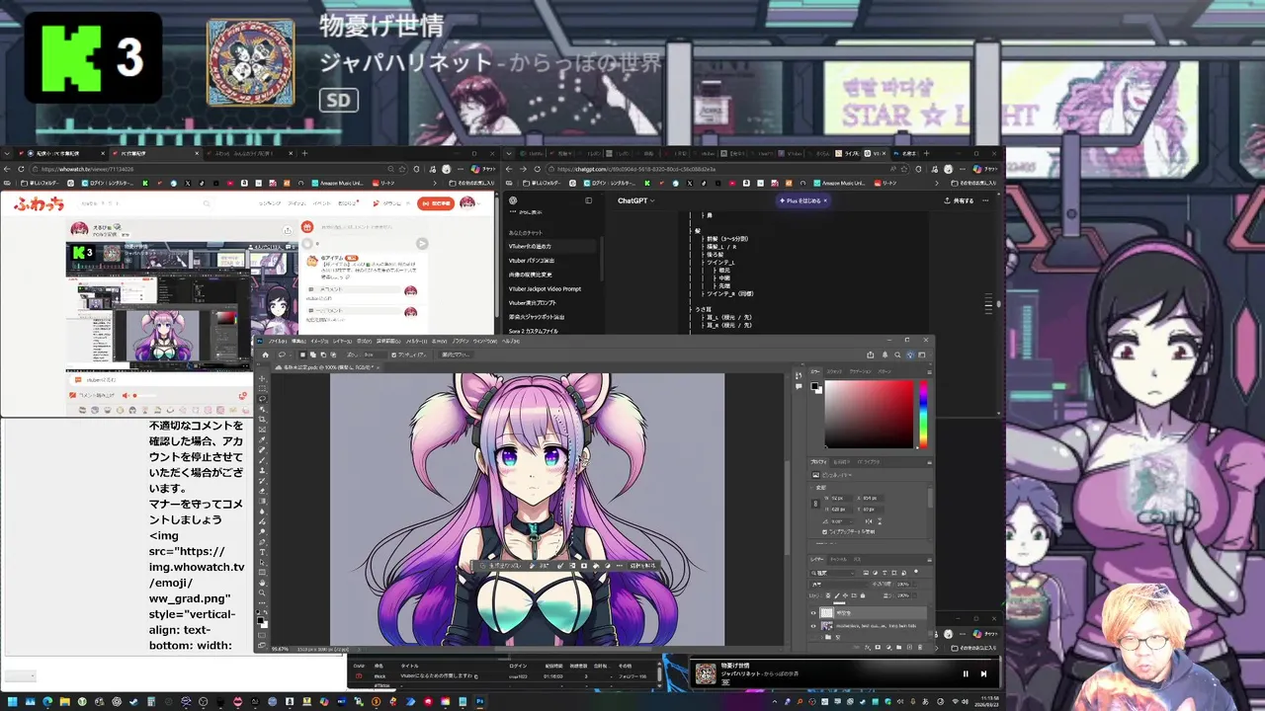Image resolution: width=1265 pixels, height=711 pixels.
Task: Toggle the anti-alias checkbox in options bar
Action: [x=394, y=355]
